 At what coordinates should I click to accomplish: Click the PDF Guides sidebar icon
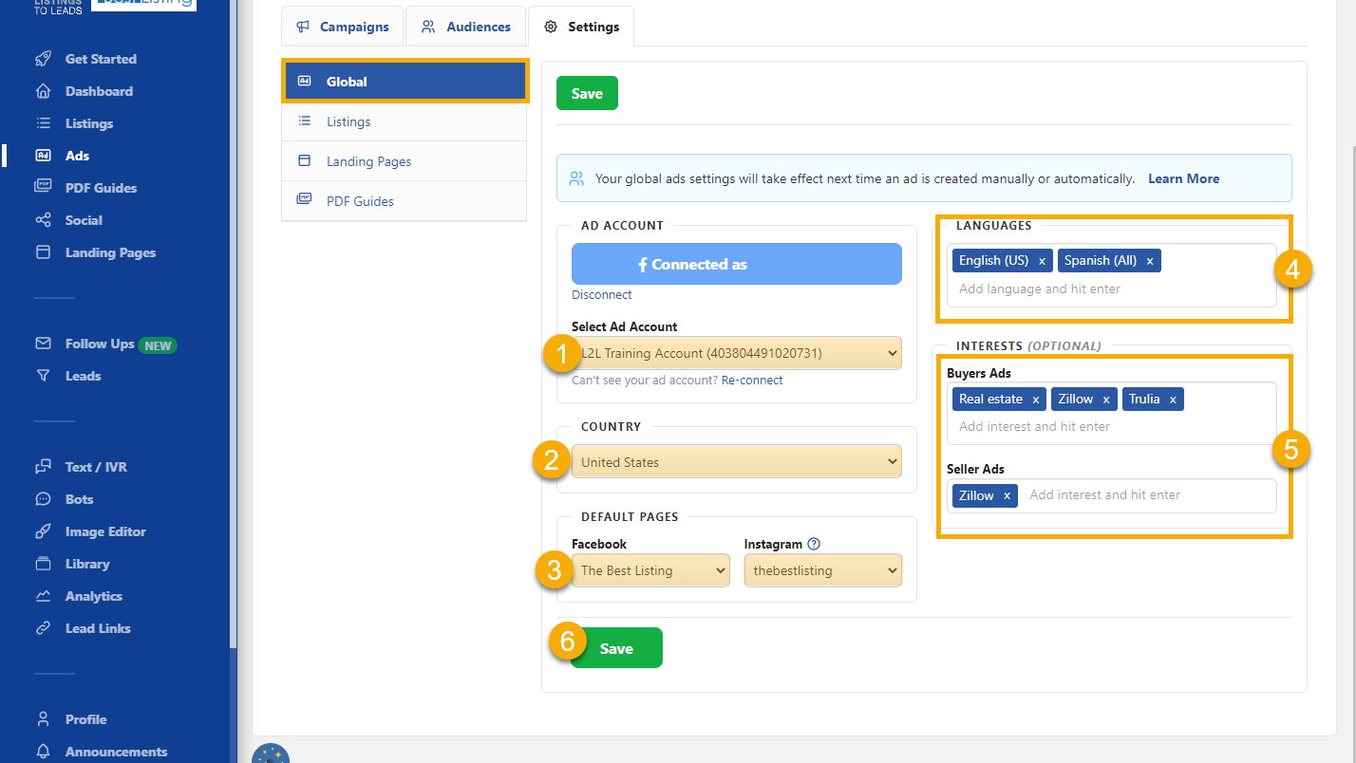pyautogui.click(x=43, y=188)
